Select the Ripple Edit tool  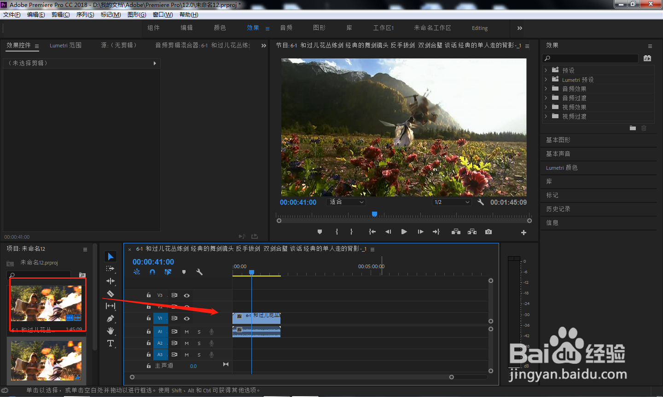coord(110,281)
